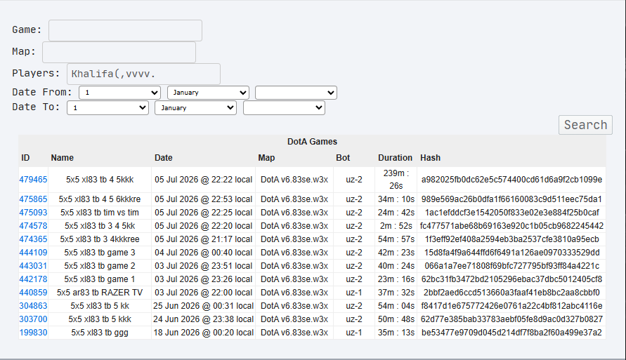Screen dimensions: 626x360
Task: Focus the Game input field
Action: pyautogui.click(x=125, y=30)
